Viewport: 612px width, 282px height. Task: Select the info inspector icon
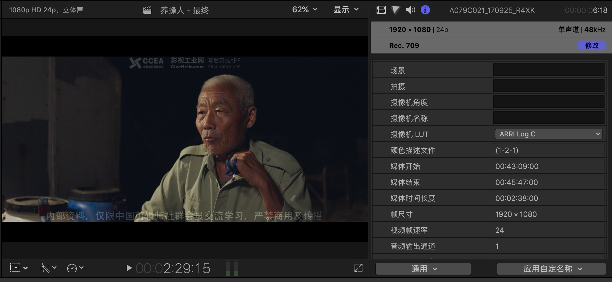425,10
